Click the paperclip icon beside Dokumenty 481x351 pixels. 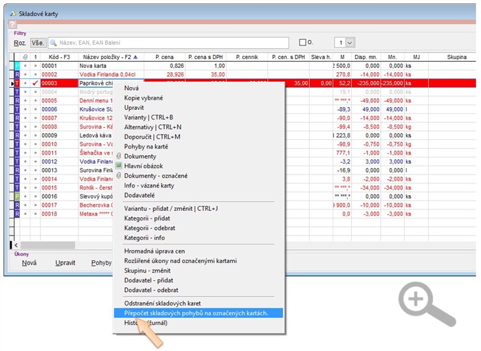pyautogui.click(x=119, y=157)
